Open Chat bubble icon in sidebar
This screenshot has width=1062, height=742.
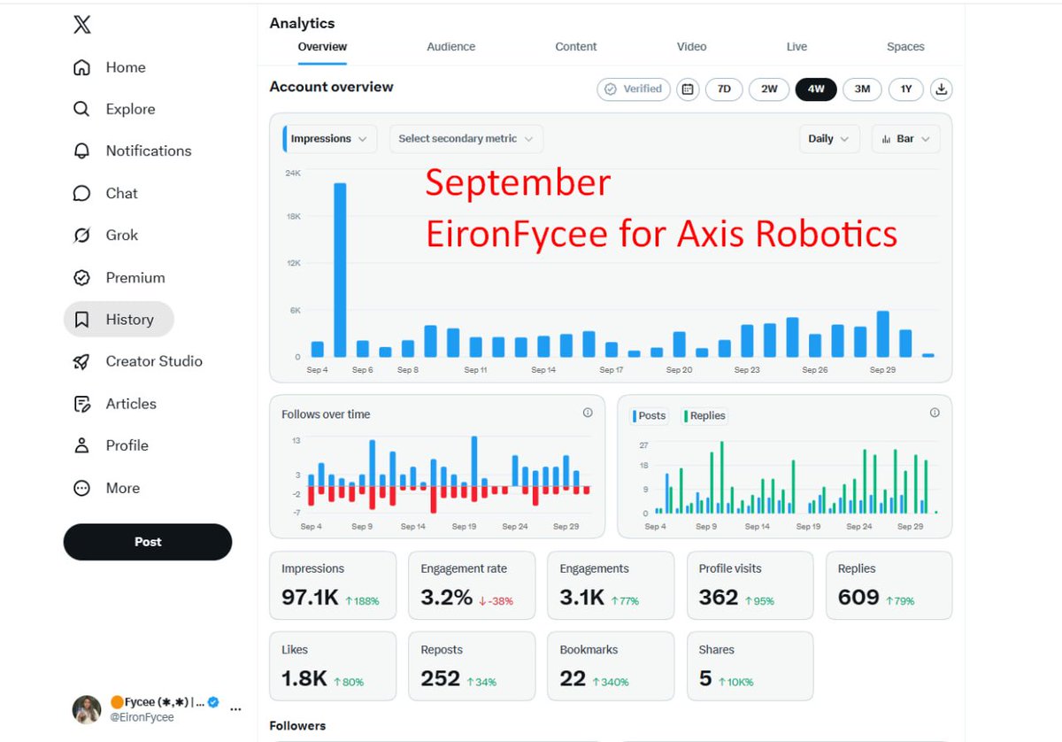coord(81,193)
